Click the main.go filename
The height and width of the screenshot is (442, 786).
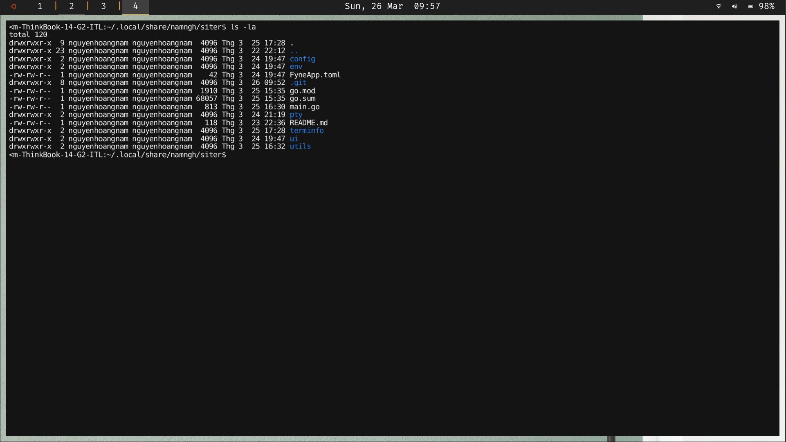coord(304,107)
